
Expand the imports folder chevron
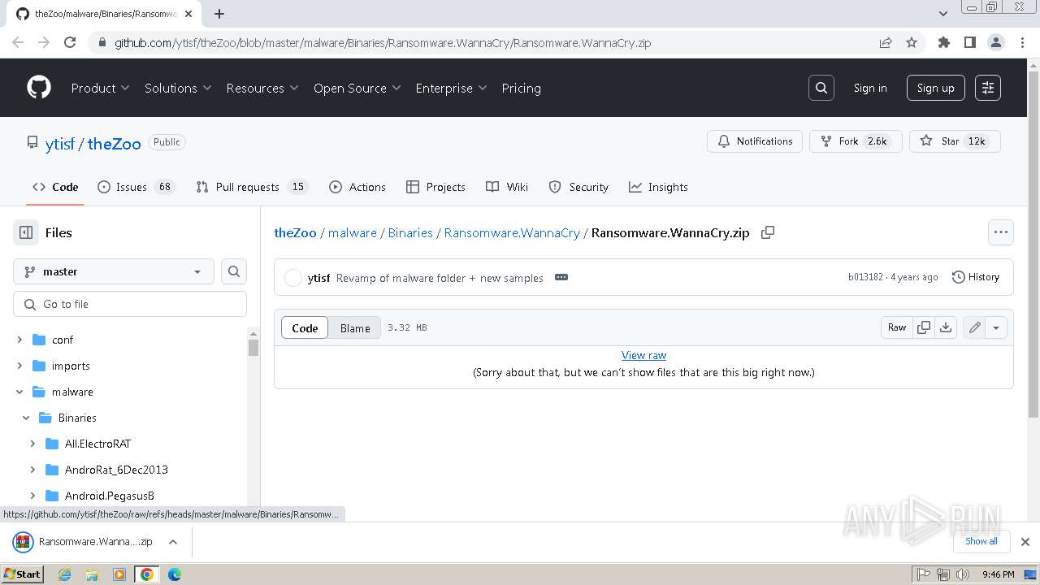pyautogui.click(x=19, y=366)
